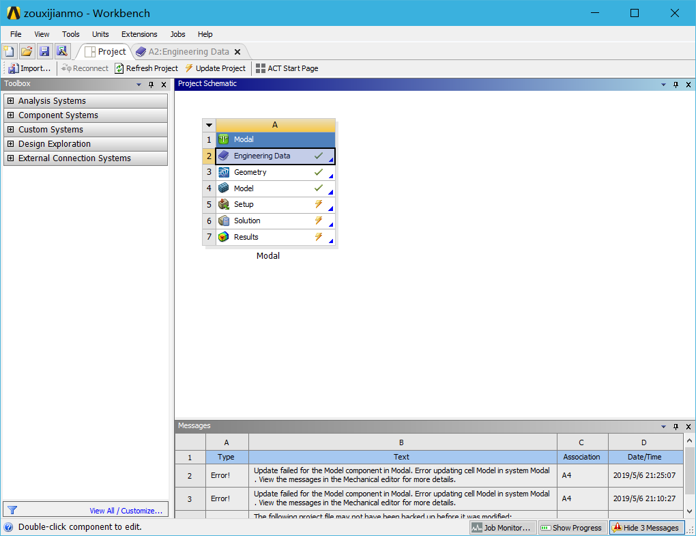Click the Engineering Data cell in Modal
Image resolution: width=696 pixels, height=536 pixels.
[262, 156]
